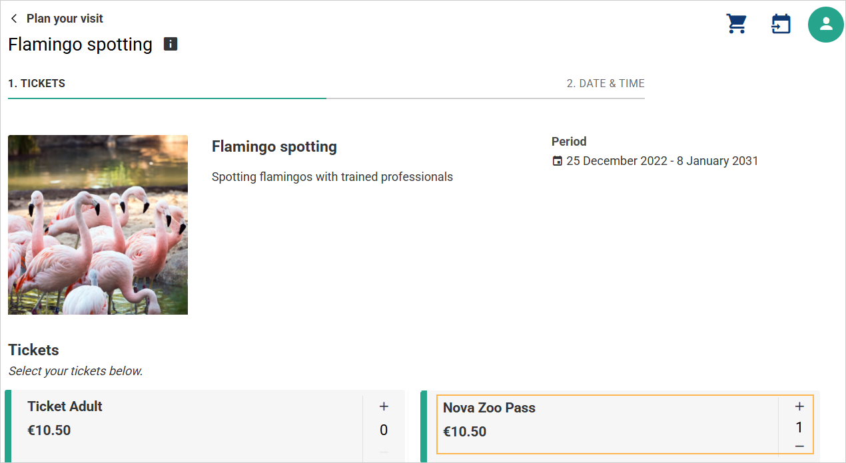This screenshot has width=846, height=463.
Task: Click the small calendar icon under Period
Action: [558, 161]
